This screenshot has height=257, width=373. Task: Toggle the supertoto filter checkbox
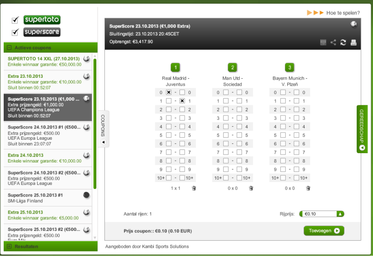click(15, 20)
